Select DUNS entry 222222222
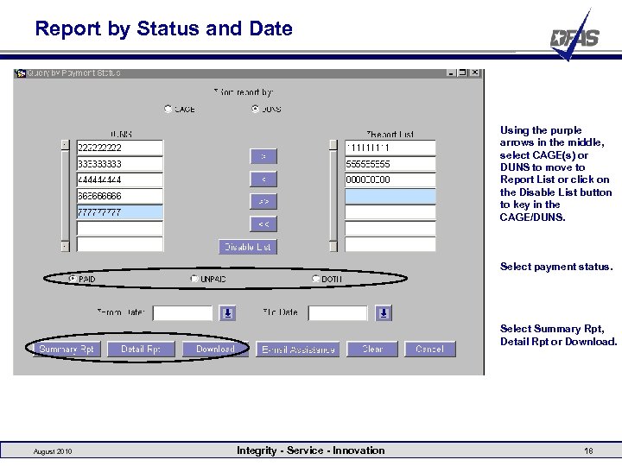 pos(119,148)
